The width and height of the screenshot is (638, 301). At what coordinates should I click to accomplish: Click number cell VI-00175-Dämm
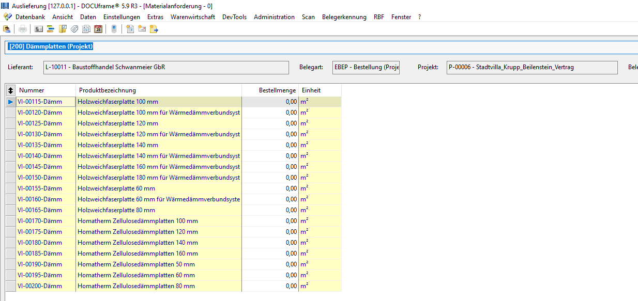pyautogui.click(x=46, y=232)
